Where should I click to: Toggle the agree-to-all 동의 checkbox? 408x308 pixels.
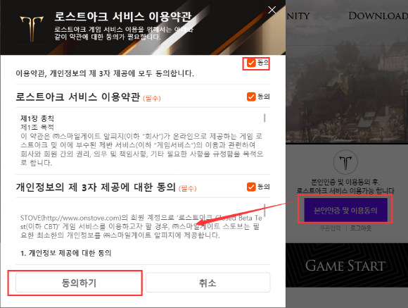tap(251, 63)
